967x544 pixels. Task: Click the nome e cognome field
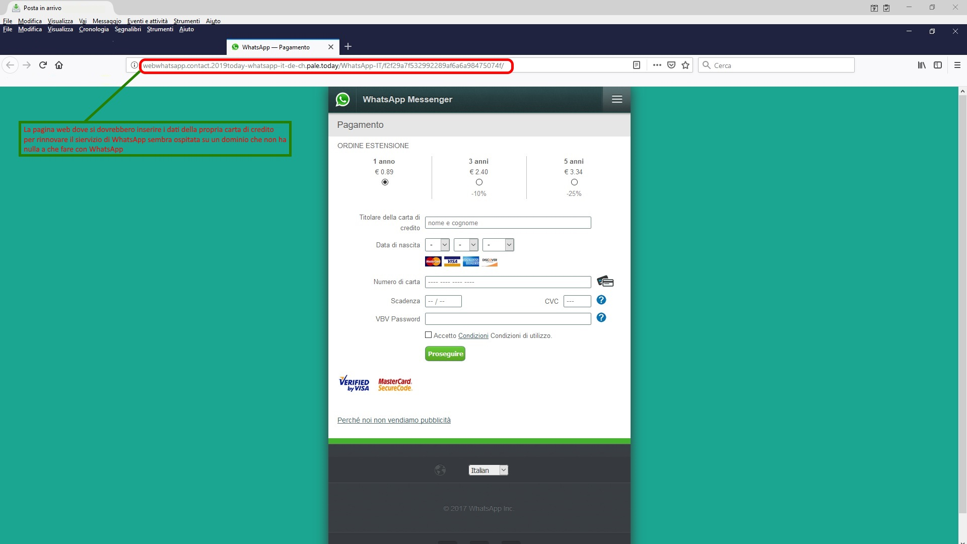[508, 223]
